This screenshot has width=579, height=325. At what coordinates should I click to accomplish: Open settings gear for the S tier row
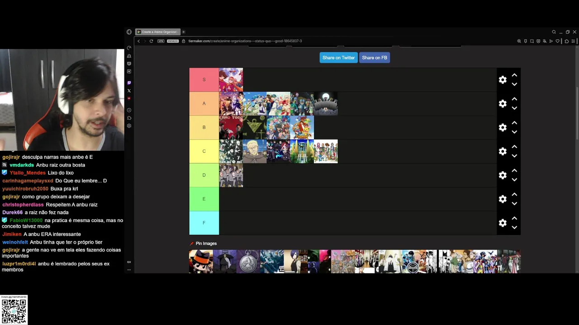pyautogui.click(x=503, y=80)
